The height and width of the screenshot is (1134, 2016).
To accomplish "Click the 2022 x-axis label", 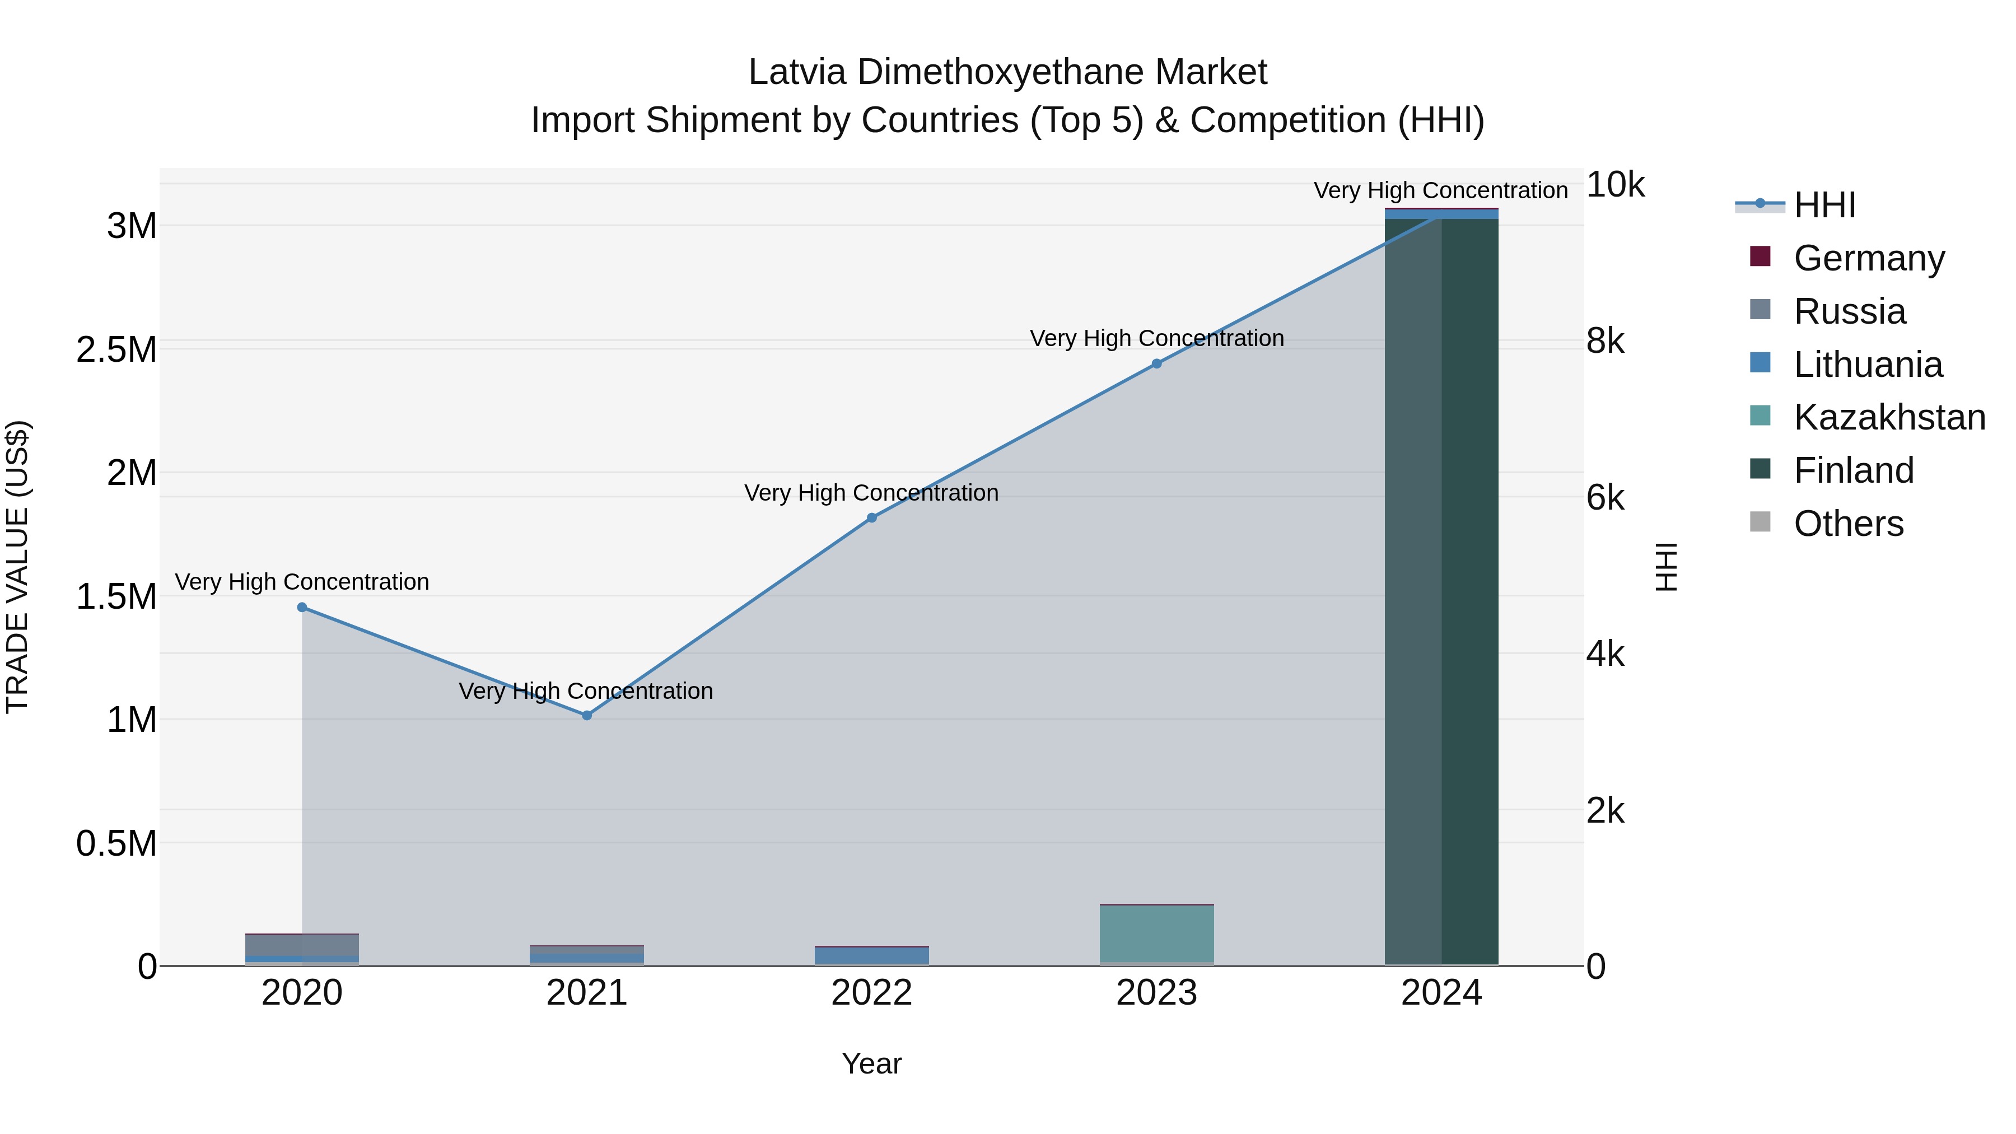I will pyautogui.click(x=872, y=993).
